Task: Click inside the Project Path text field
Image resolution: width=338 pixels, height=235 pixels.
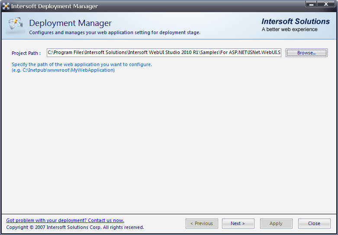Action: 164,53
